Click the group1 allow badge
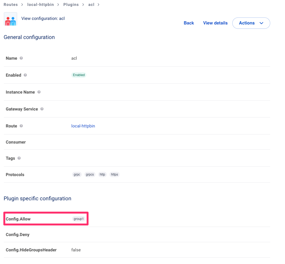Viewport: 285px width, 264px height. coord(79,219)
